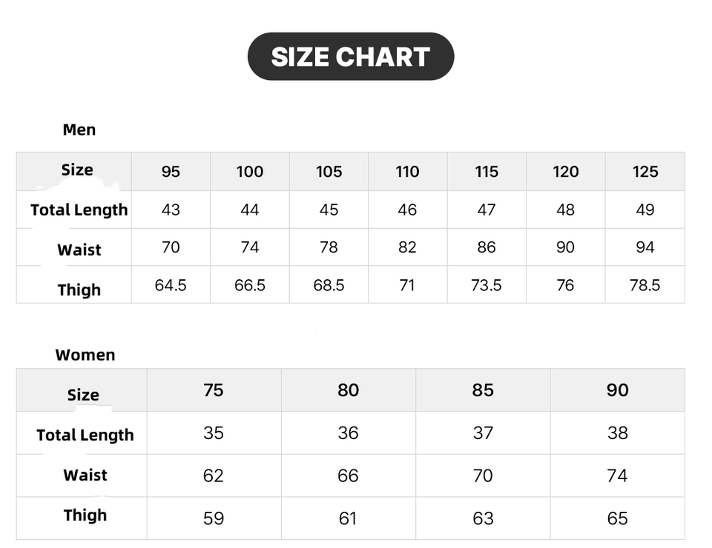Select men's size 125 column header

[x=645, y=172]
